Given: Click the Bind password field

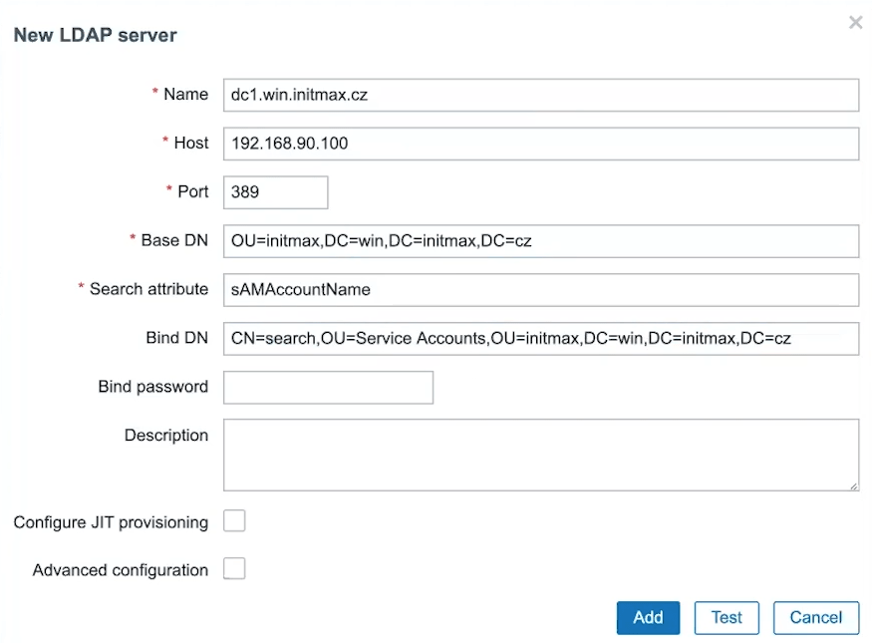Looking at the screenshot, I should [329, 387].
